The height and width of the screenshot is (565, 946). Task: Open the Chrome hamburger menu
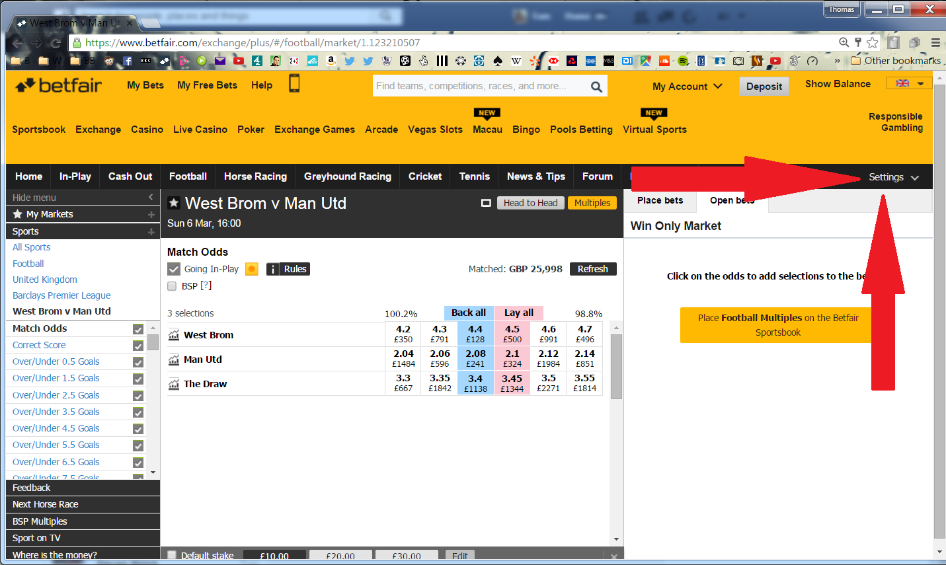pos(935,42)
